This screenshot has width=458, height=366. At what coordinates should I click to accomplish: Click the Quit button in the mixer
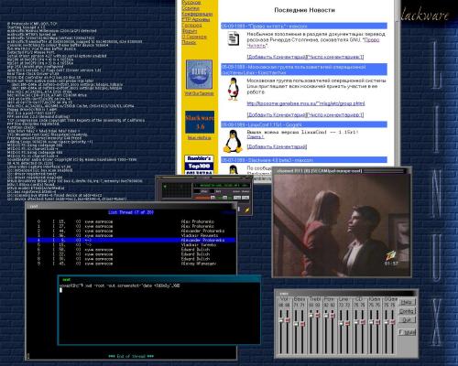point(408,320)
